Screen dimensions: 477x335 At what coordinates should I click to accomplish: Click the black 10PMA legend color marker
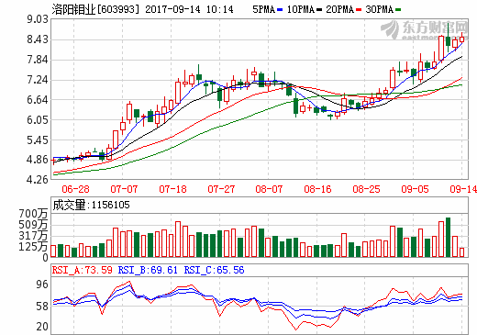click(x=319, y=10)
